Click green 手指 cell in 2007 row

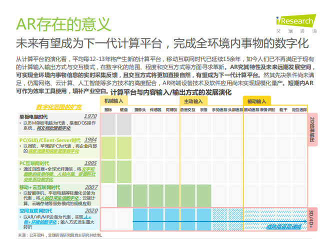[204, 195]
